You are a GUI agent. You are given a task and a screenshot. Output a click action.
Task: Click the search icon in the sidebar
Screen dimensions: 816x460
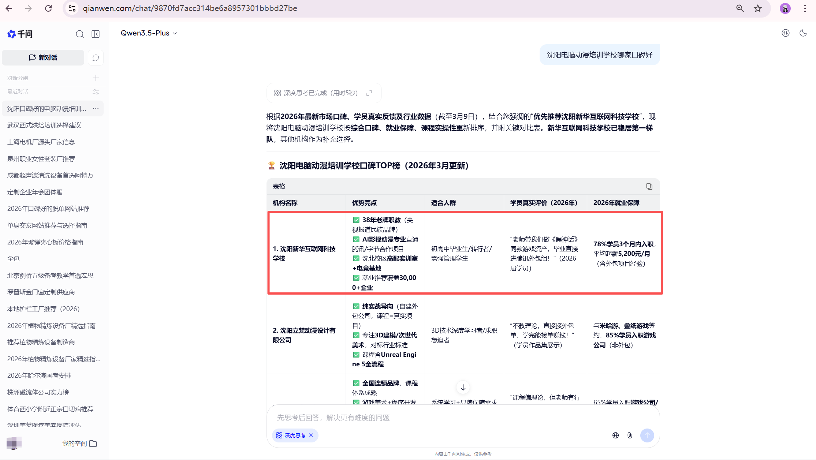click(79, 34)
